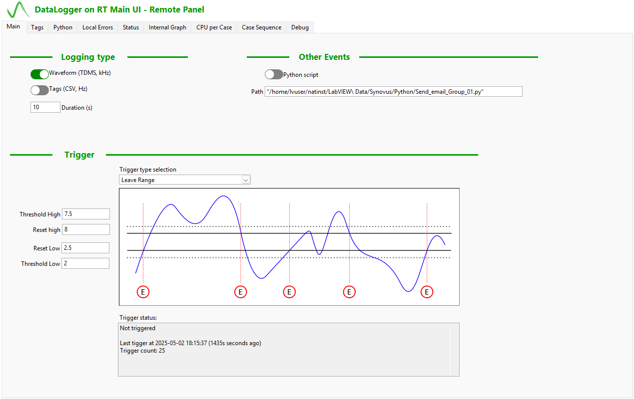Image resolution: width=634 pixels, height=399 pixels.
Task: Enable the Tags (CSV, Hz) switch
Action: [39, 90]
